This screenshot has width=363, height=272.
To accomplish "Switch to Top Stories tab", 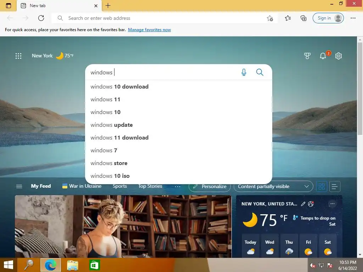I will [x=150, y=186].
